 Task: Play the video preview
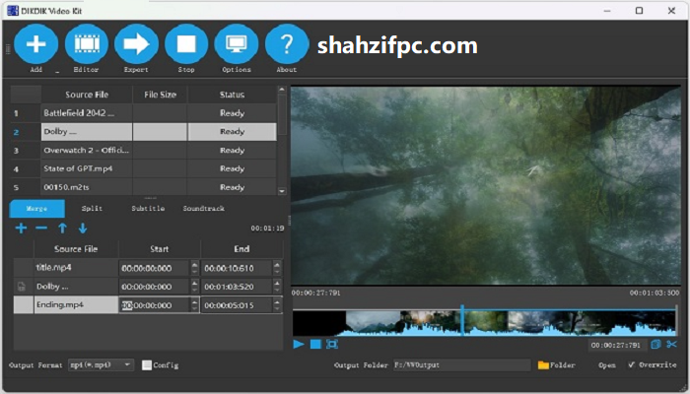pos(299,344)
